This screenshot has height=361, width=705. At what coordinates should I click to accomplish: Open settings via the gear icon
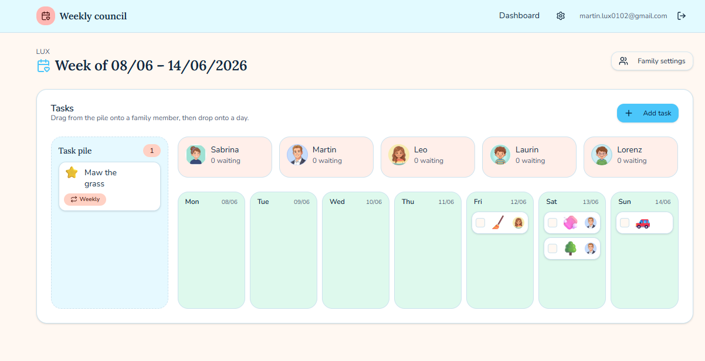[x=561, y=16]
